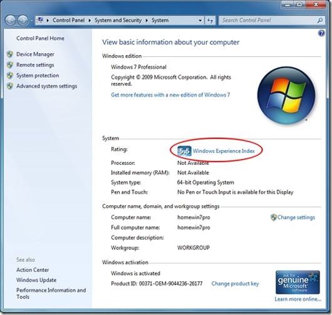Click shield icon beside Remote settings
This screenshot has width=332, height=315.
point(10,65)
